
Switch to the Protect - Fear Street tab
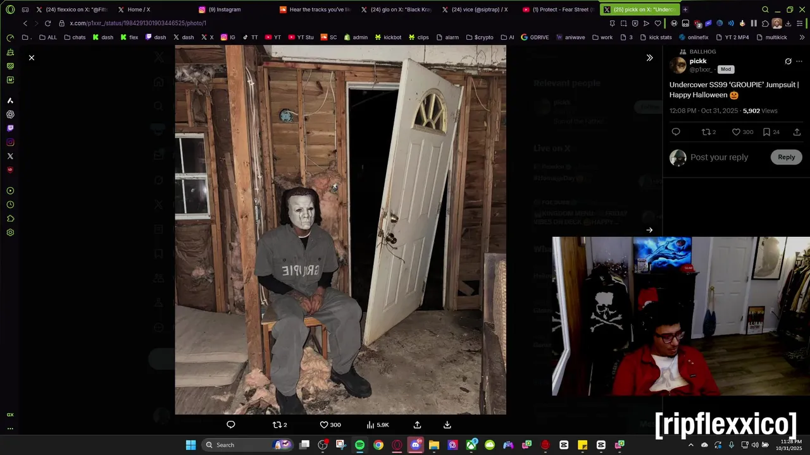point(558,9)
